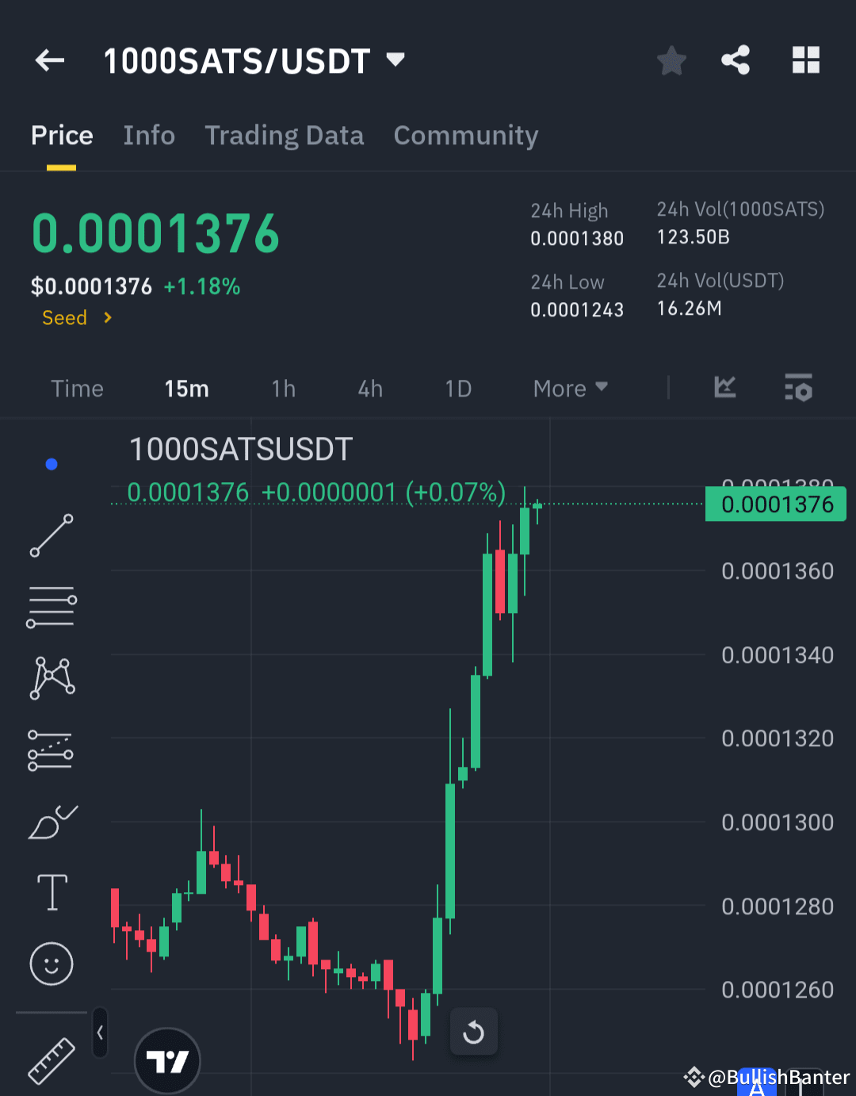856x1096 pixels.
Task: Open the TradingView logo button
Action: click(x=167, y=1060)
